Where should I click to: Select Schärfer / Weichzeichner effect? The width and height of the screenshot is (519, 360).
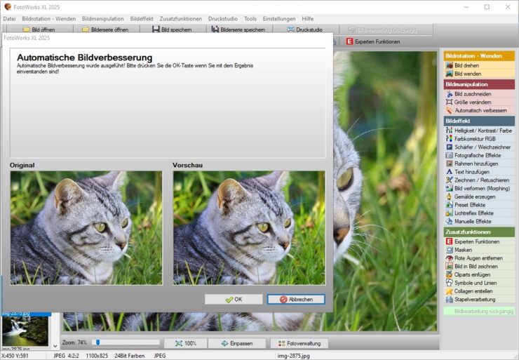pos(479,147)
